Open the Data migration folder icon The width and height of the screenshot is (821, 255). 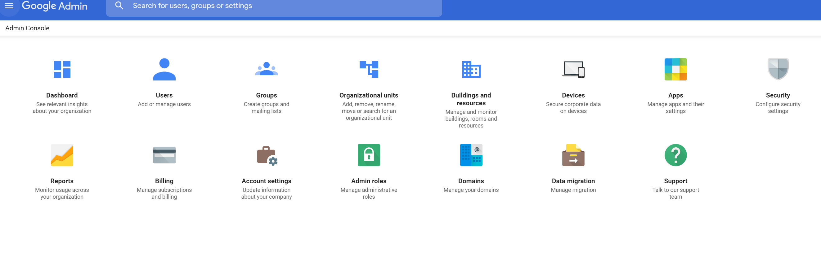click(x=573, y=155)
